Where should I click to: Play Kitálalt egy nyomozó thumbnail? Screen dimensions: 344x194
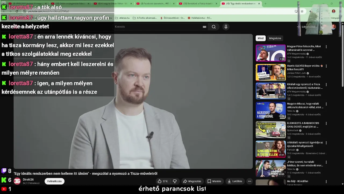tap(270, 91)
